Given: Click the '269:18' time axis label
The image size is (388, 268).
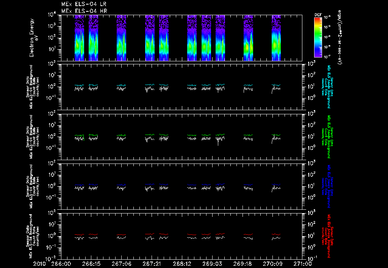Looking at the screenshot, I should (x=242, y=264).
